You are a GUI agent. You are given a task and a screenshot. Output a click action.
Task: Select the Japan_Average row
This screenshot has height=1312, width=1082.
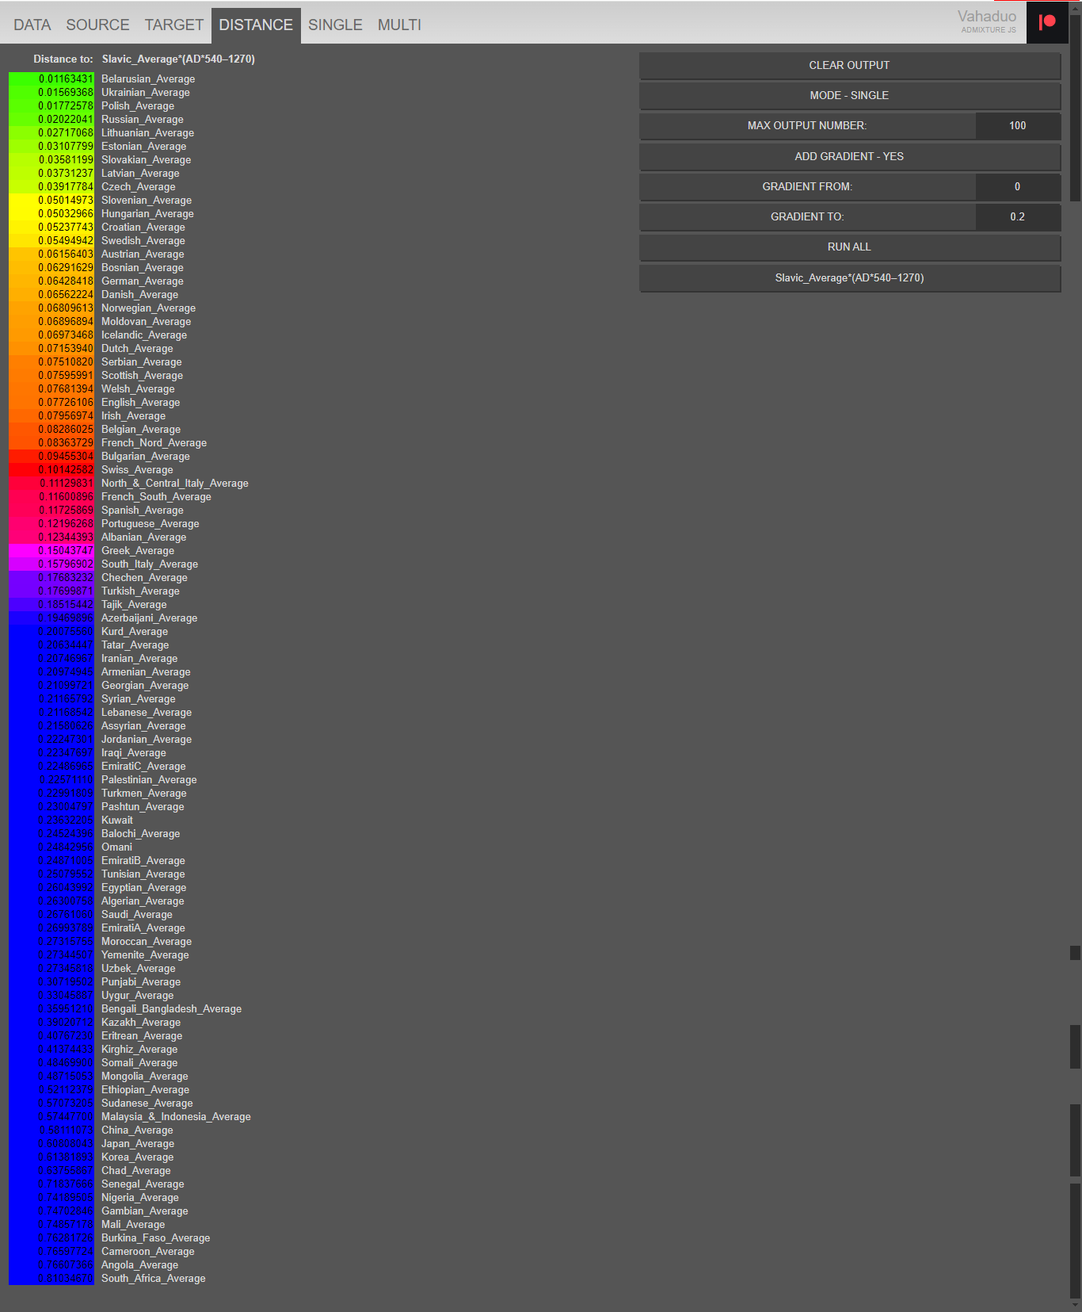click(x=138, y=1144)
